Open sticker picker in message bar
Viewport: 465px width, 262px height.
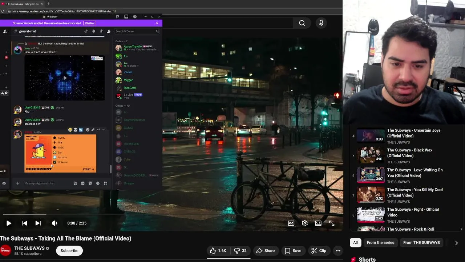[x=90, y=183]
